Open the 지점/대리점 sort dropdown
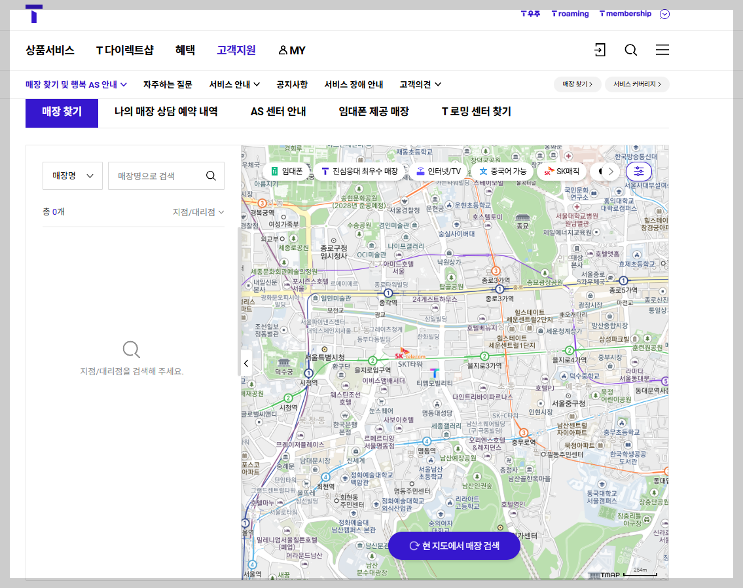Screen dimensions: 743x588 pyautogui.click(x=198, y=211)
